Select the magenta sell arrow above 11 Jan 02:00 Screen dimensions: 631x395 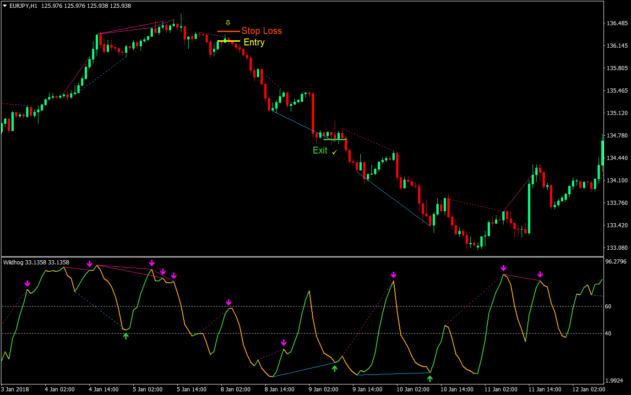pyautogui.click(x=504, y=267)
